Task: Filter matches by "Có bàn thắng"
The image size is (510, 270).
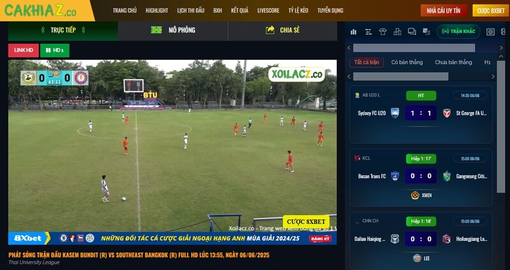Action: [407, 62]
